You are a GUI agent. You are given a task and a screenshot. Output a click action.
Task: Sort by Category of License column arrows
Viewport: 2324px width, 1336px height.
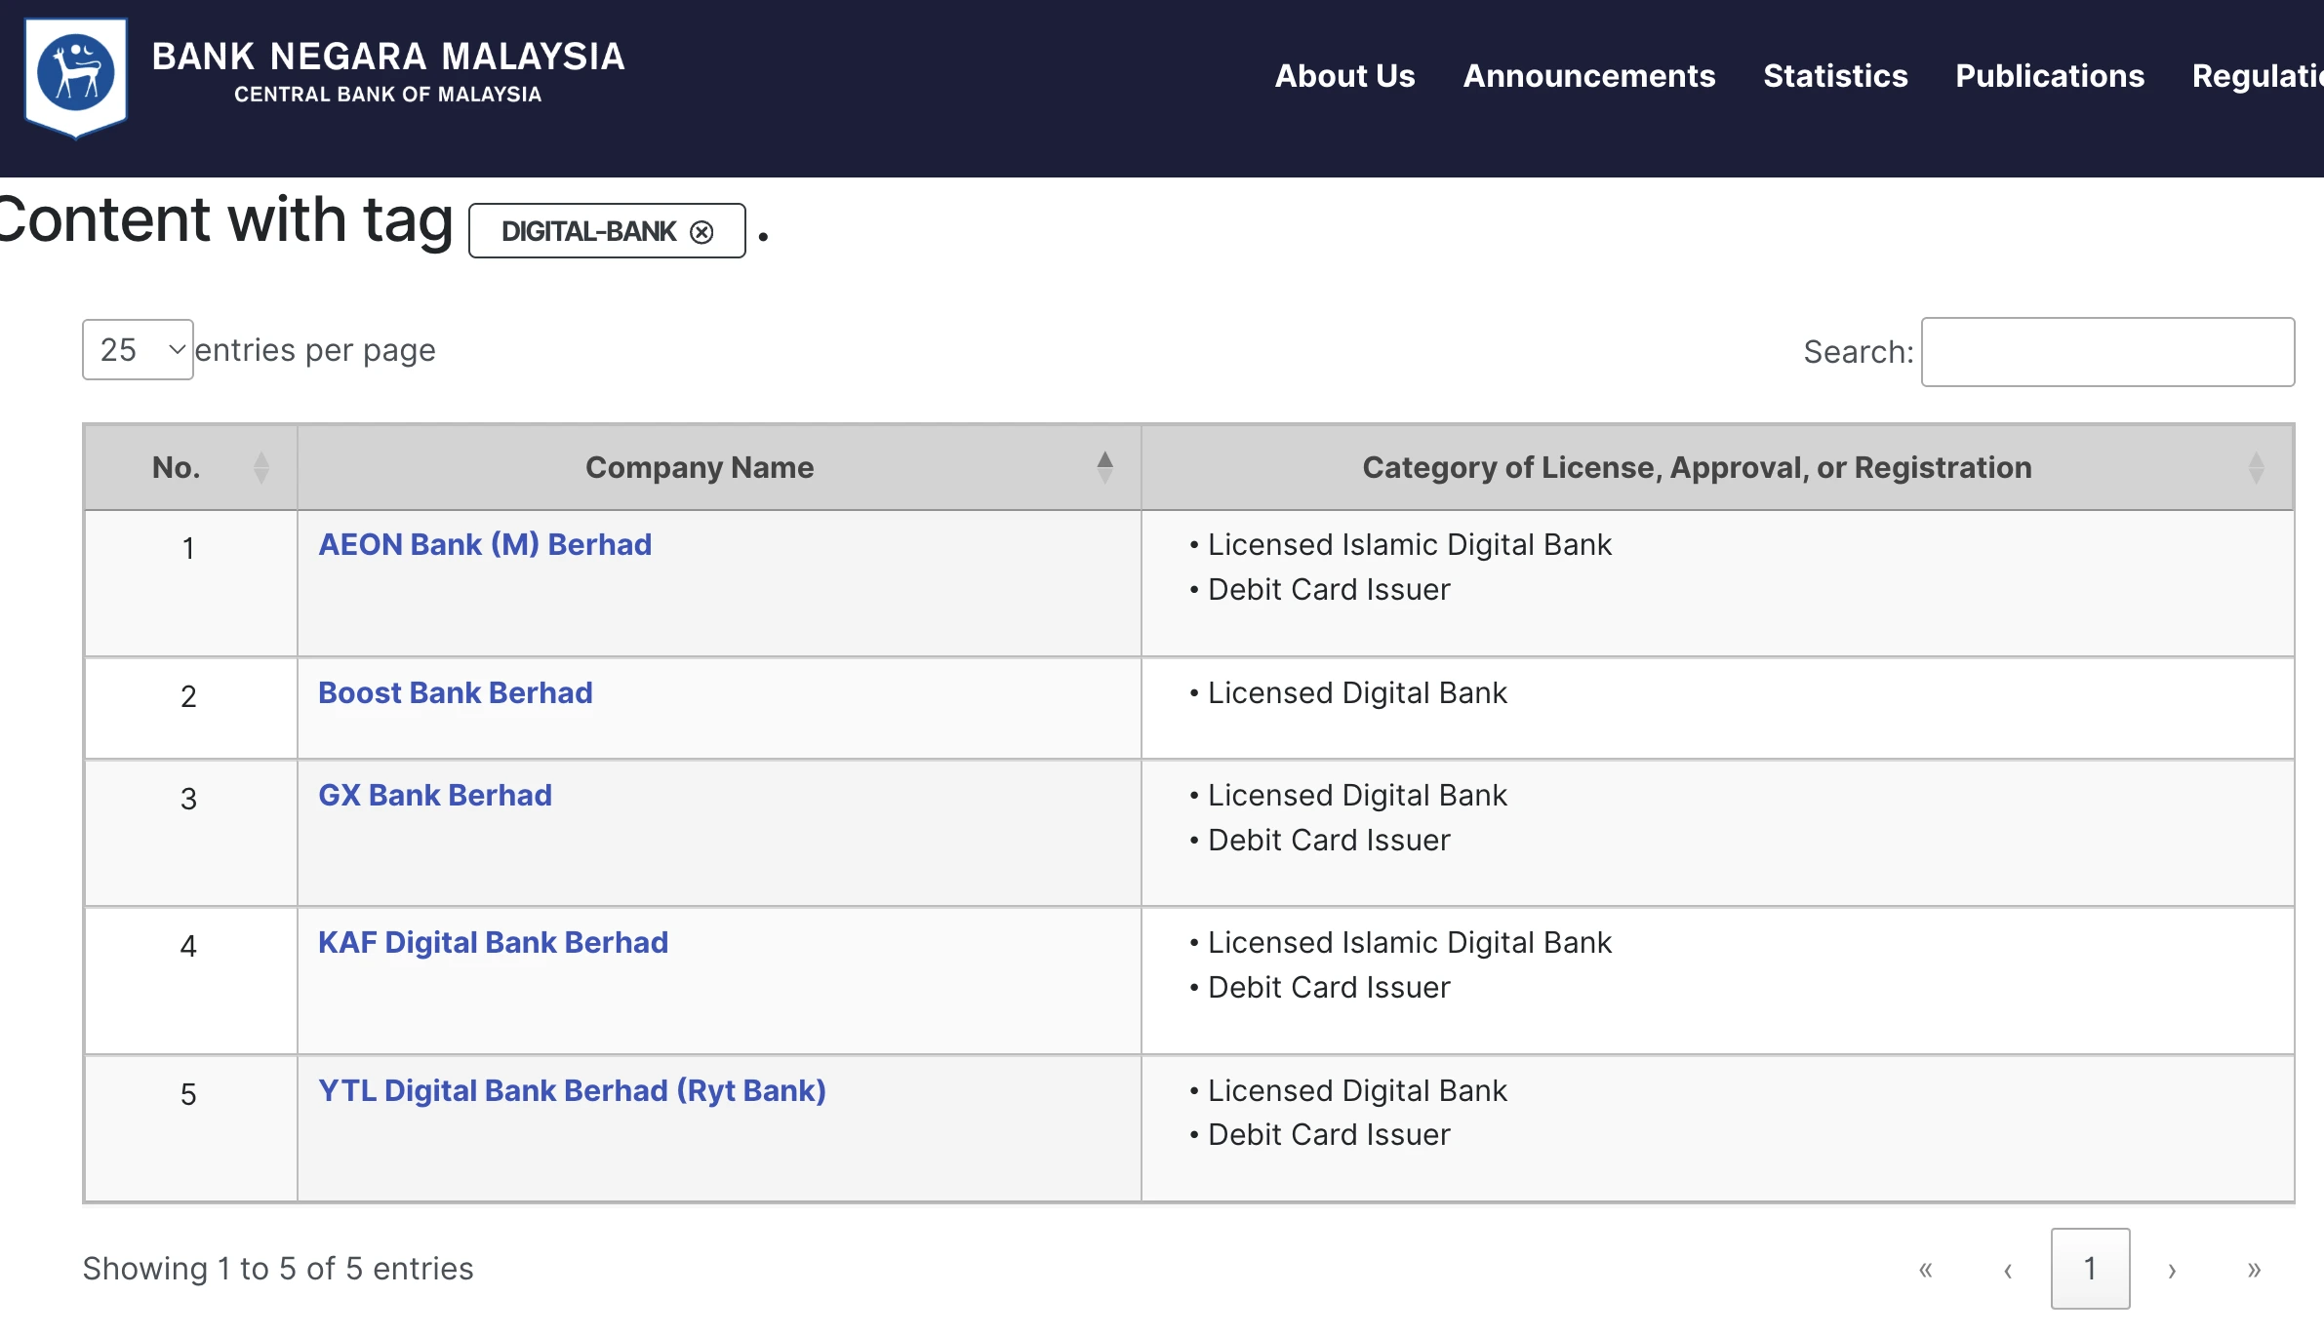click(x=2256, y=468)
